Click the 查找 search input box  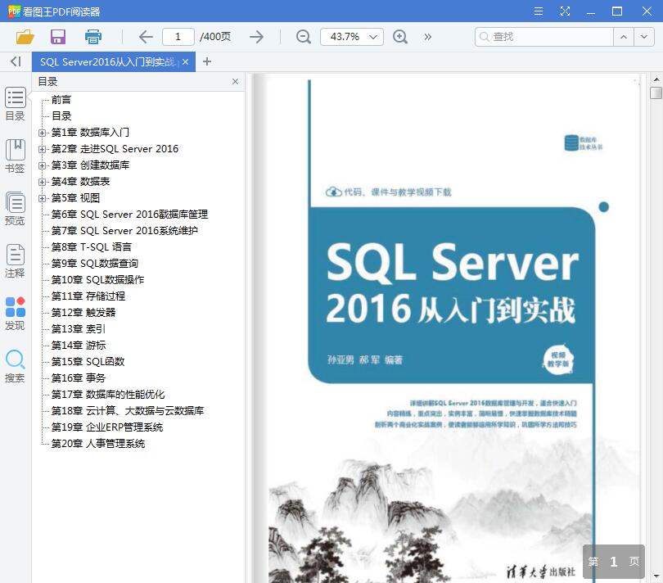[x=544, y=37]
